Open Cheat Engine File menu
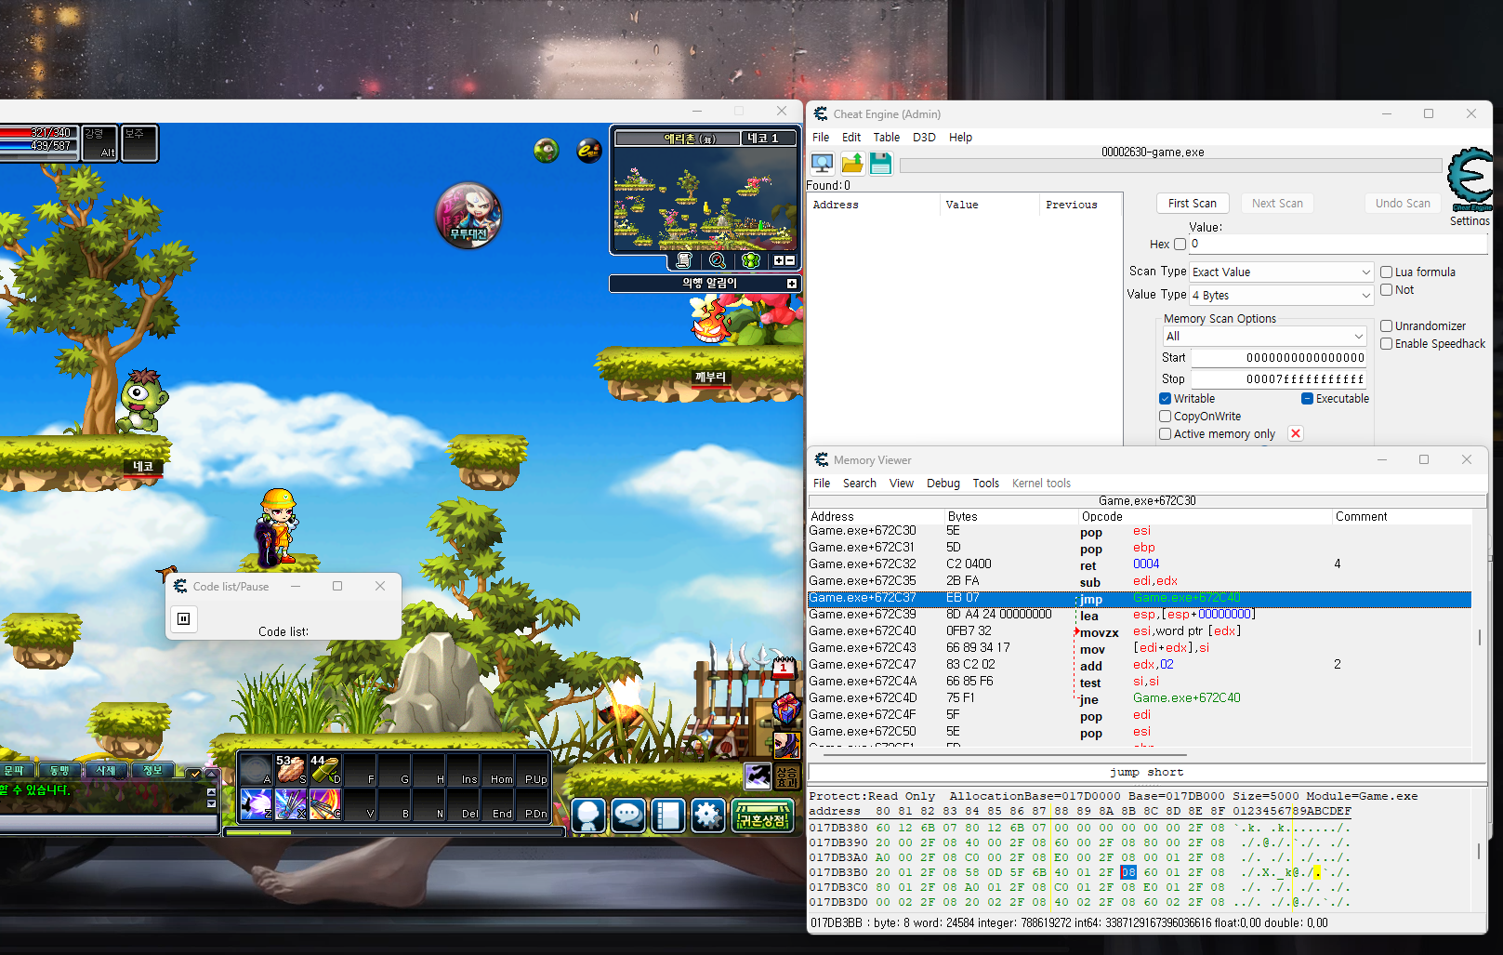 (x=821, y=138)
